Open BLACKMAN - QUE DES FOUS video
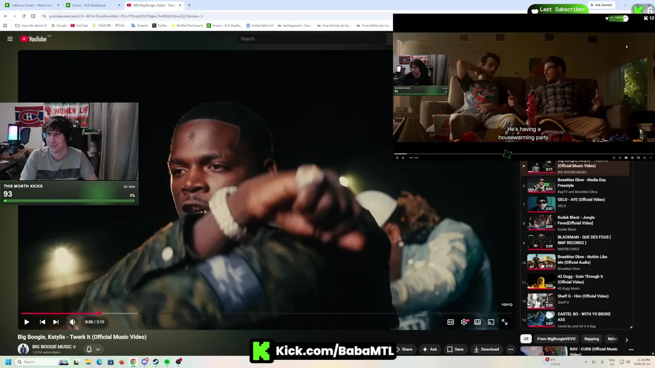The width and height of the screenshot is (655, 368). pyautogui.click(x=576, y=242)
